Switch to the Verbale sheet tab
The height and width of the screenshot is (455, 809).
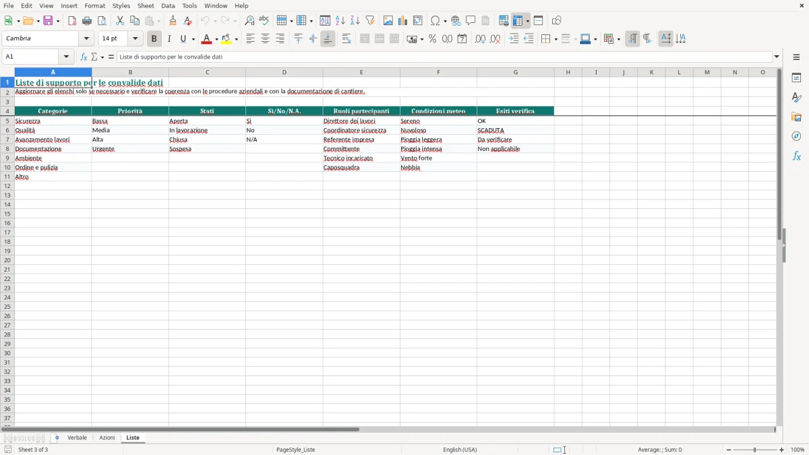click(77, 438)
